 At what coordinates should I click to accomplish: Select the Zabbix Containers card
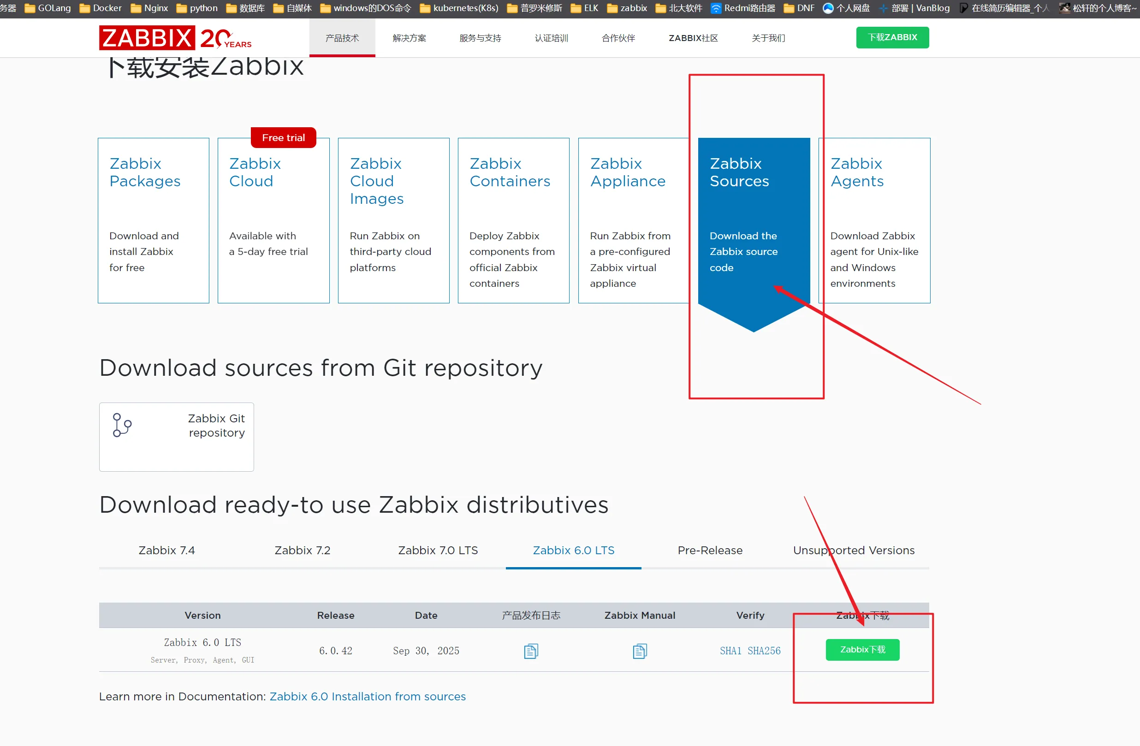(513, 220)
